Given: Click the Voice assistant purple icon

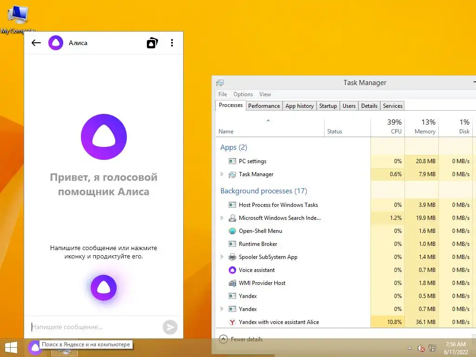Looking at the screenshot, I should tap(232, 270).
